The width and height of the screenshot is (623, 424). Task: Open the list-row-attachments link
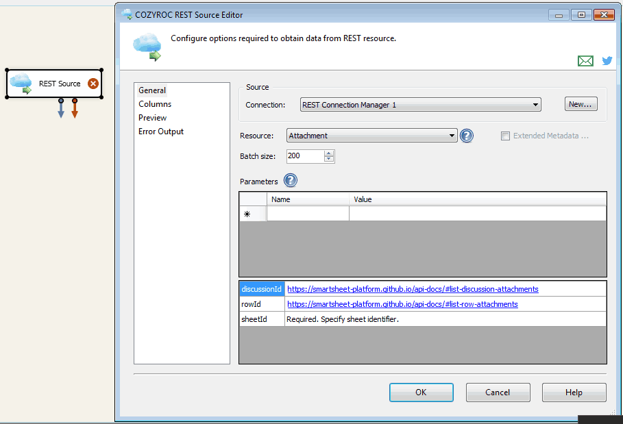pyautogui.click(x=402, y=304)
